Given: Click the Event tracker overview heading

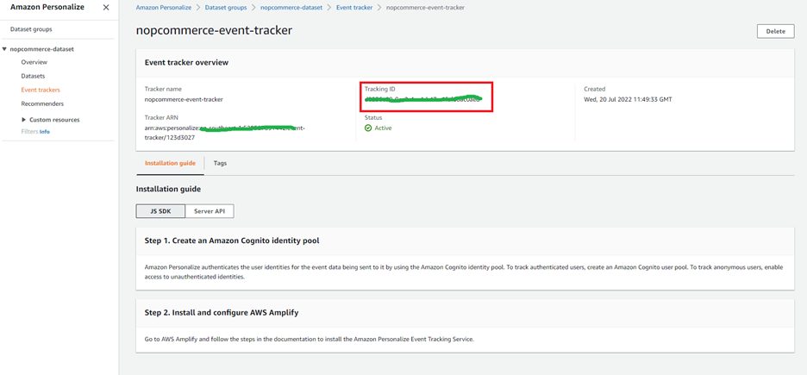Looking at the screenshot, I should tap(186, 62).
